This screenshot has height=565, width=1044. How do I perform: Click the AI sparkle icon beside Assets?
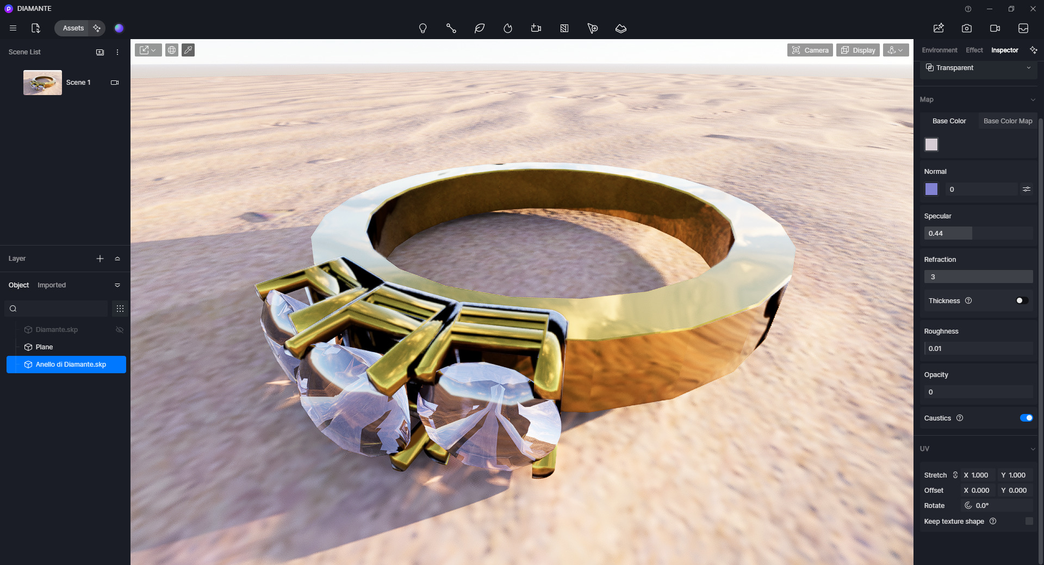tap(97, 28)
